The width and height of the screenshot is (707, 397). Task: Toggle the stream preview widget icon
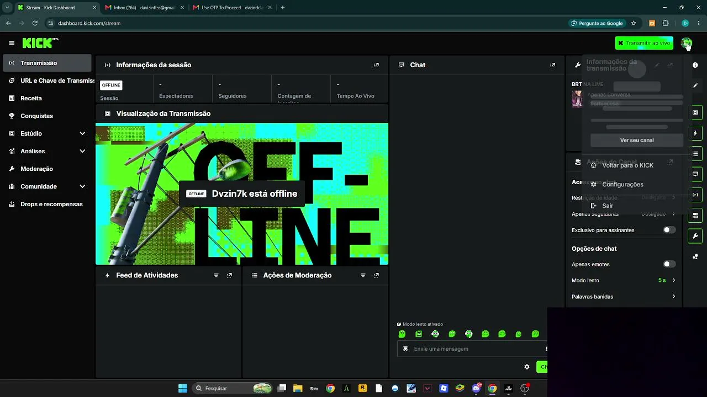click(x=695, y=112)
